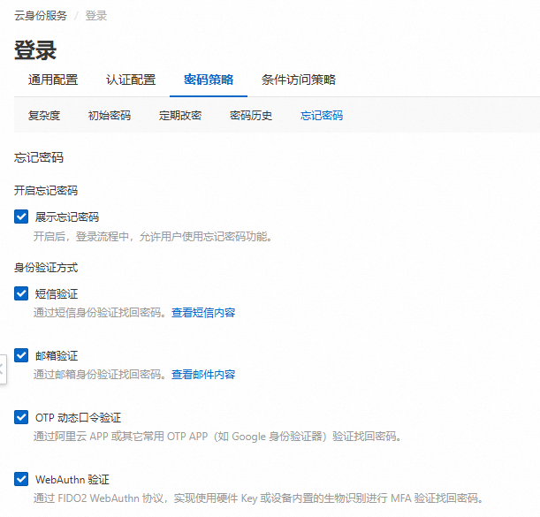Expand the collapsed sidebar arrow handle

pos(3,369)
